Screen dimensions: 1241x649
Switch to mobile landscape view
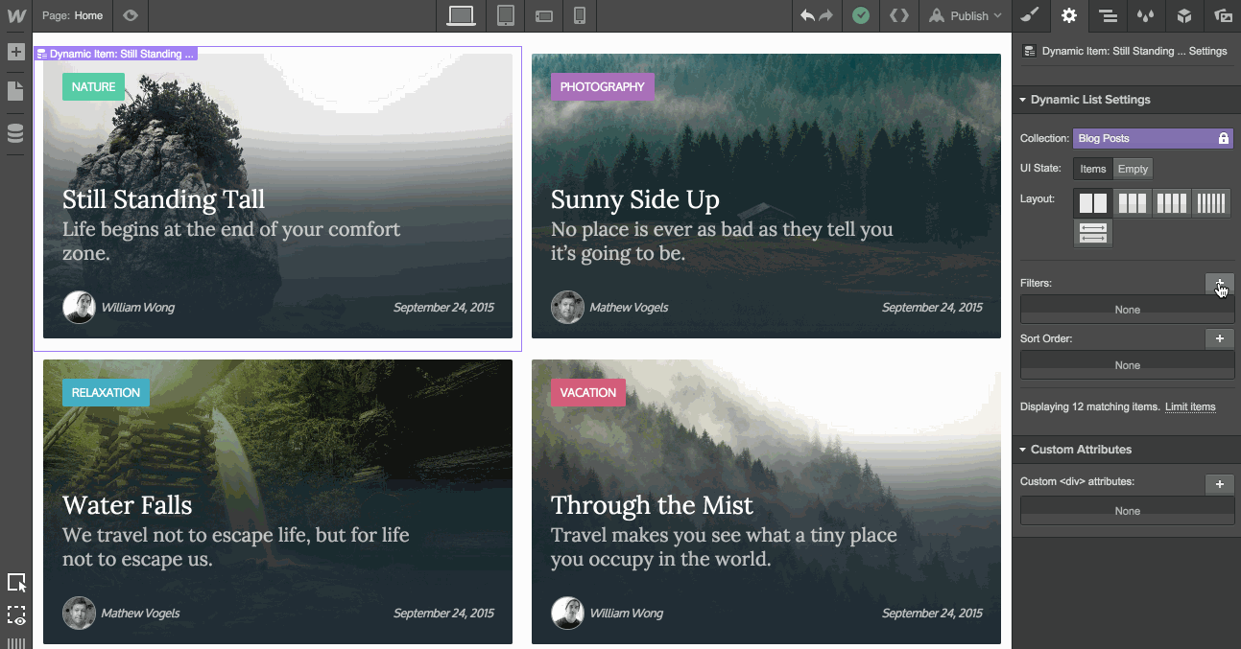point(544,15)
